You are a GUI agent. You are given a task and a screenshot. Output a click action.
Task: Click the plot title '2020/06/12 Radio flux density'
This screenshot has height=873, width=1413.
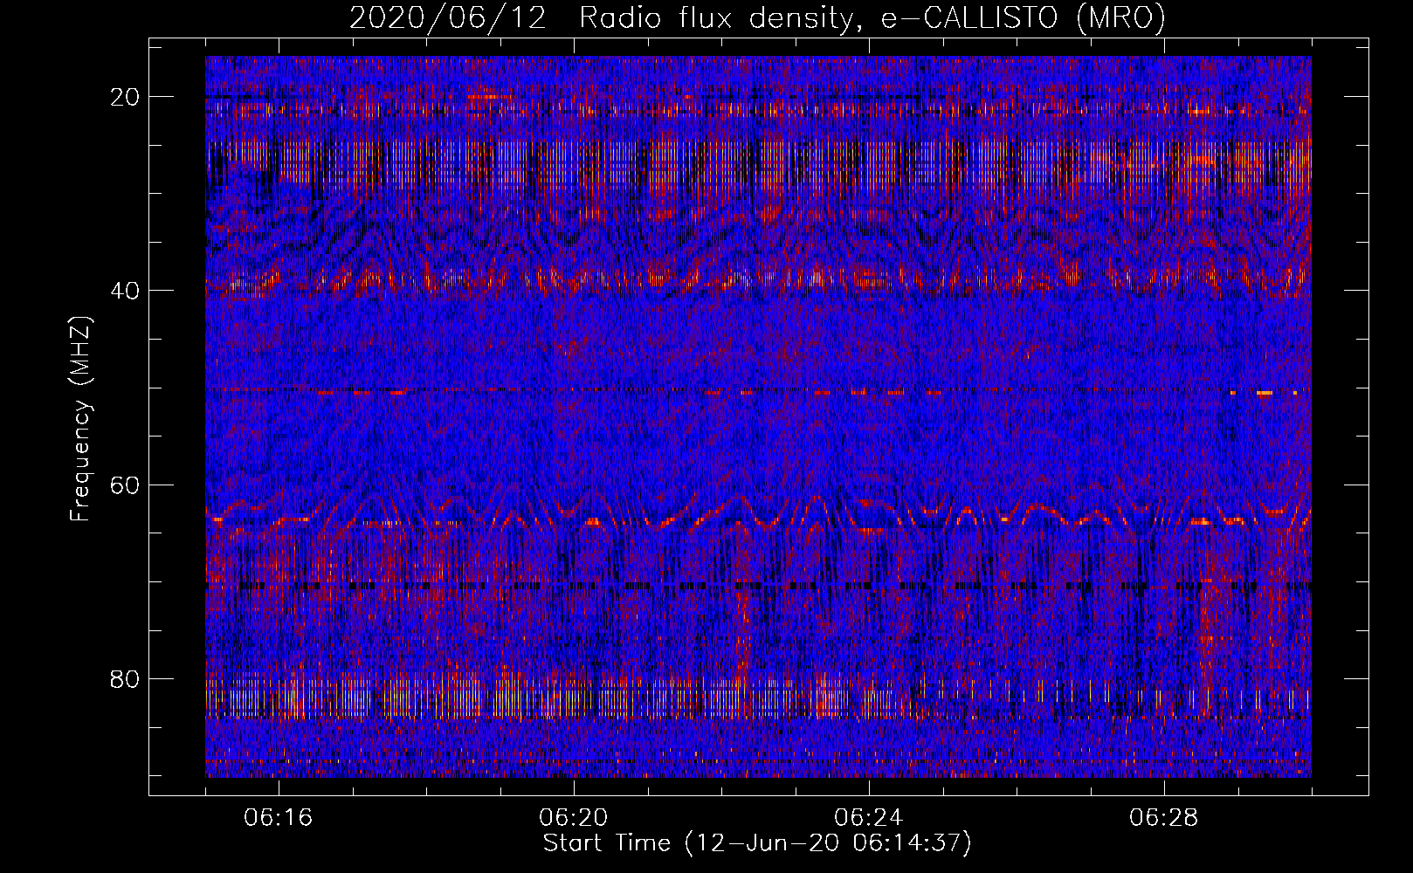(x=758, y=18)
